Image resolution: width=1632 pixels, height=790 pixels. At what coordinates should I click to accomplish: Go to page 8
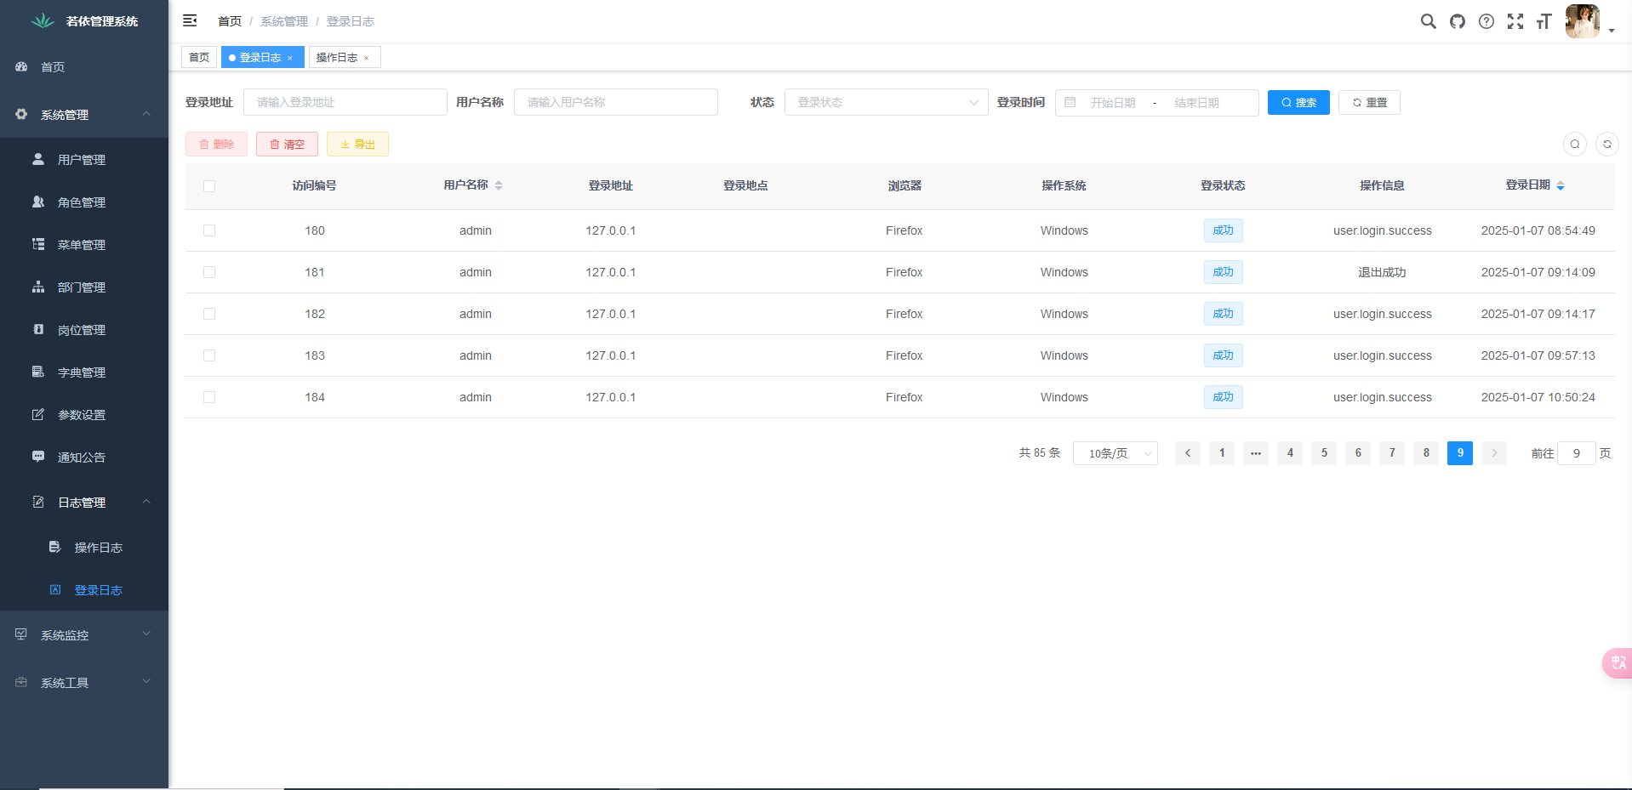(1426, 453)
